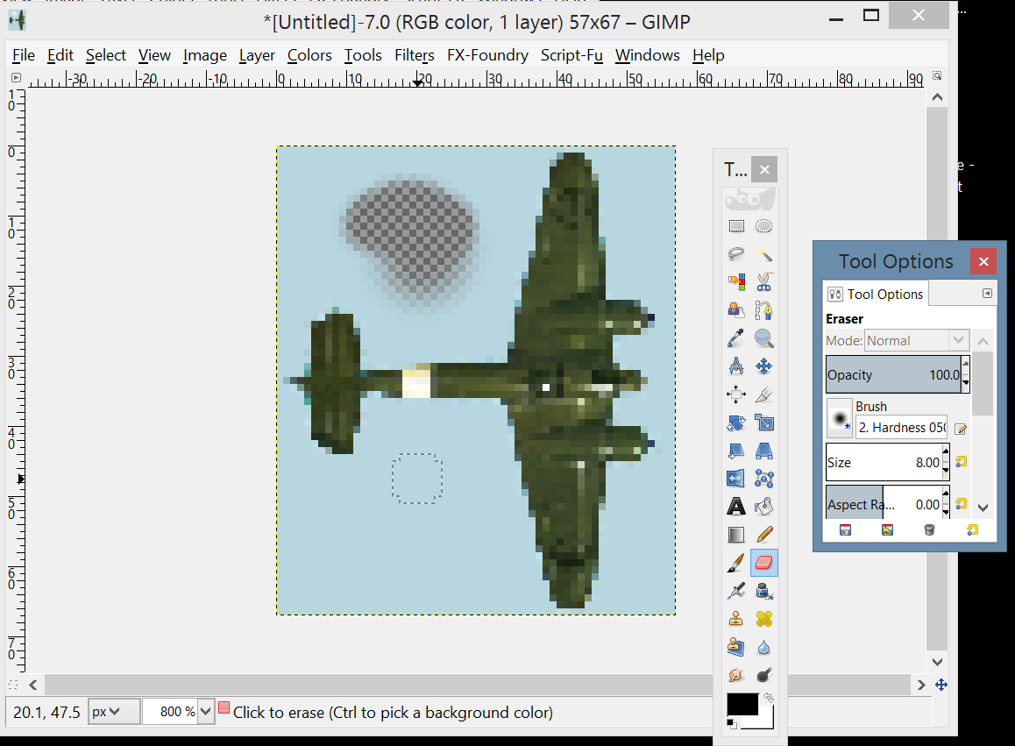Select the Ellipse Select tool
The height and width of the screenshot is (746, 1015).
coord(763,226)
